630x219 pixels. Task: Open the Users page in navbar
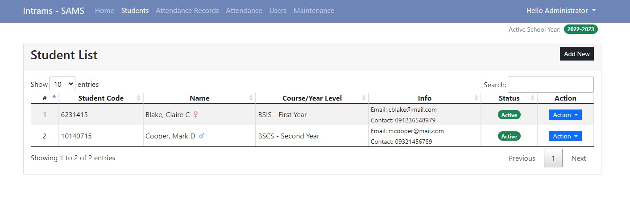click(x=278, y=11)
